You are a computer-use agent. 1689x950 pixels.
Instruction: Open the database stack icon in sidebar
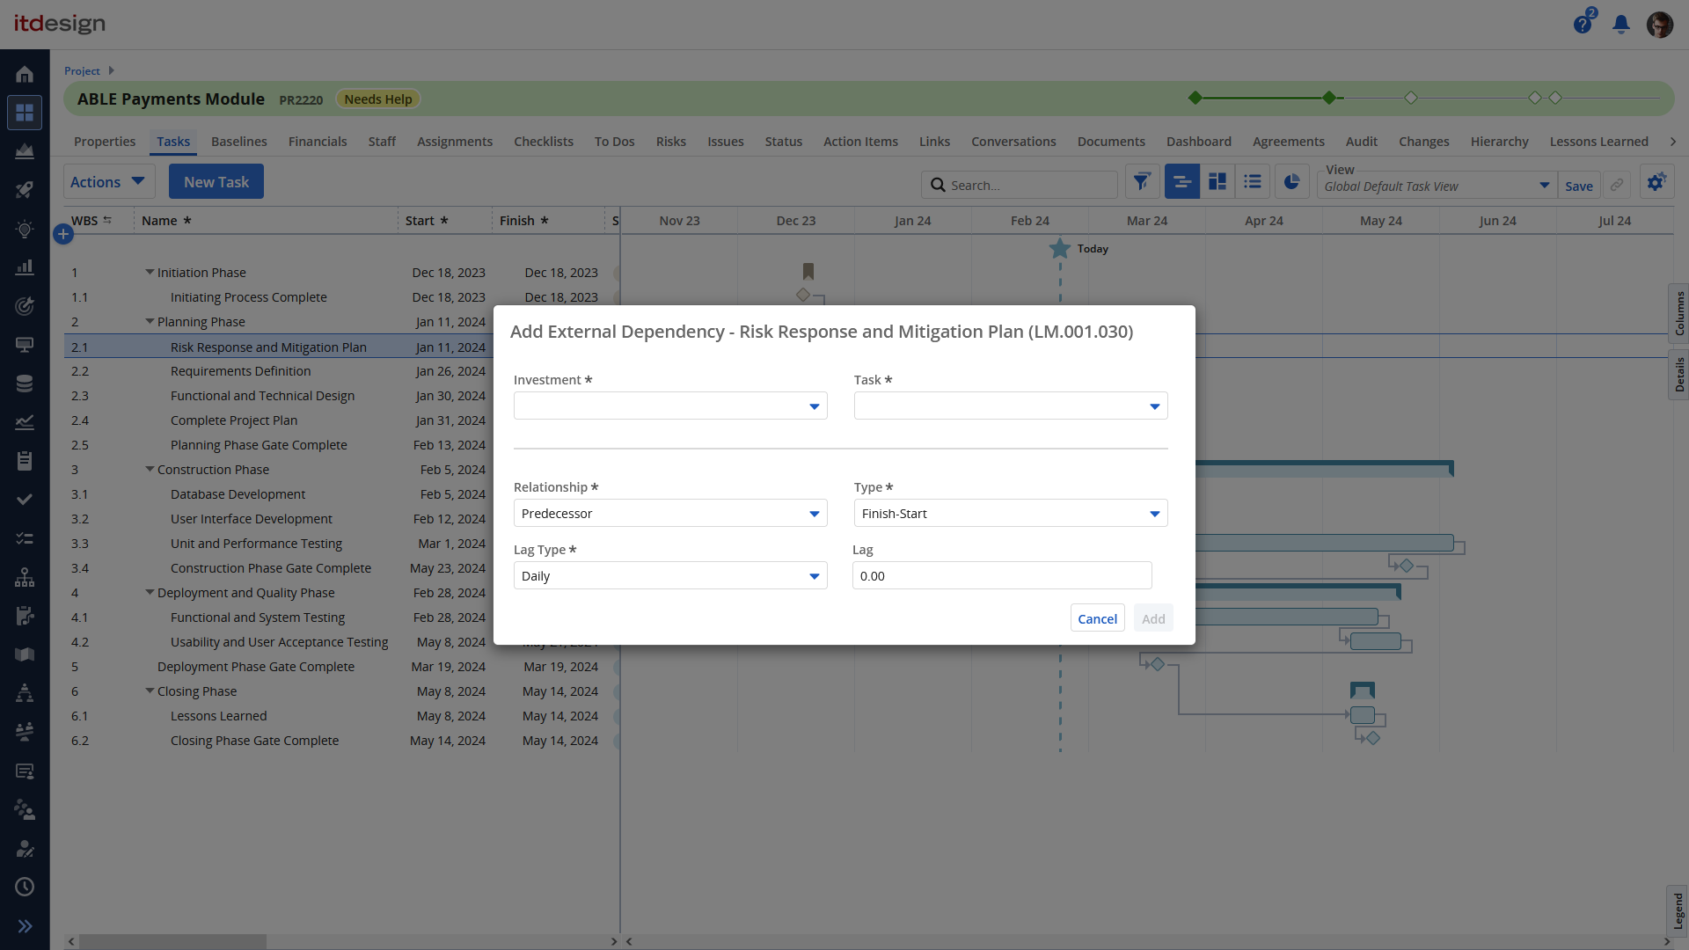[25, 384]
